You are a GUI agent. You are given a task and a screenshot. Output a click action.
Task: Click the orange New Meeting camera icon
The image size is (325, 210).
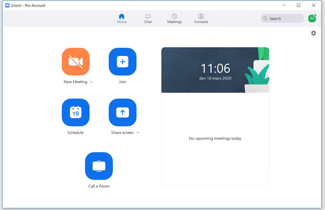point(76,62)
